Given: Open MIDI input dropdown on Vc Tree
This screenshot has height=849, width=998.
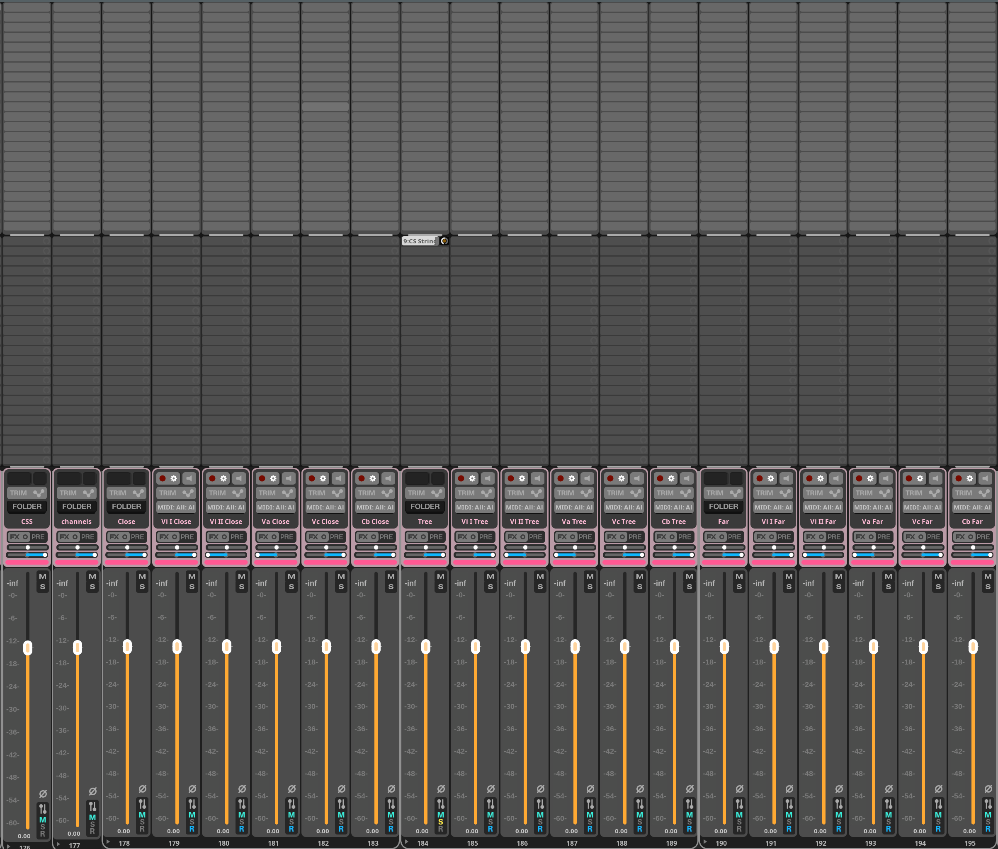Looking at the screenshot, I should [624, 507].
